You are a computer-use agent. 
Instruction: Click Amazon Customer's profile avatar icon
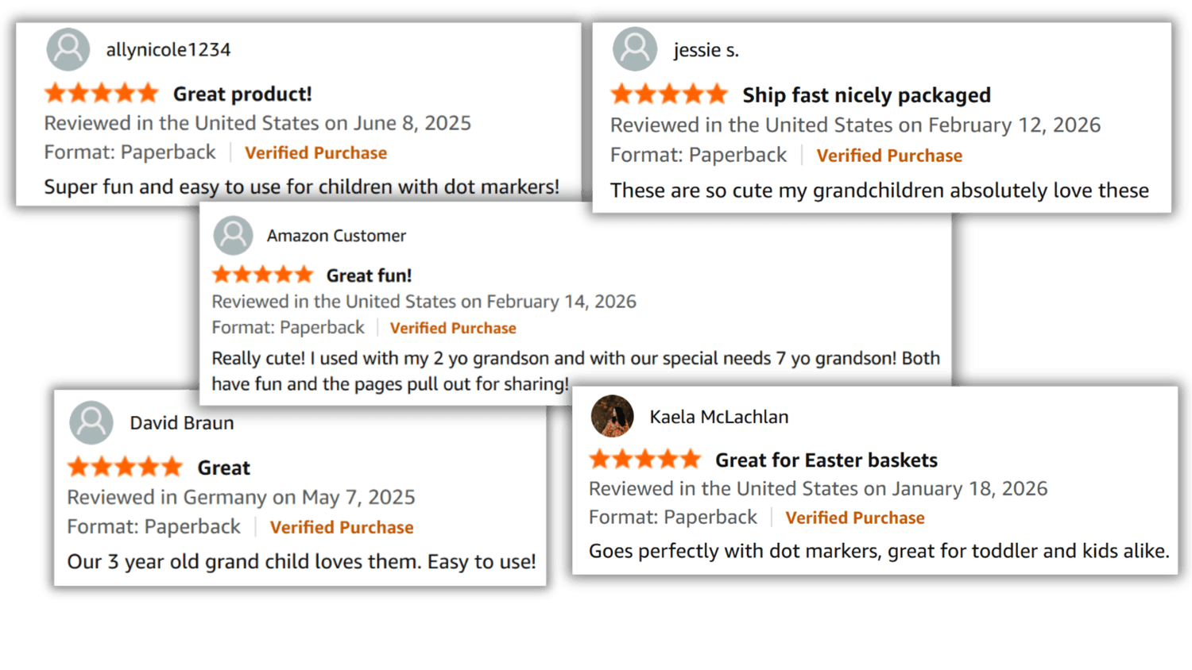point(234,236)
